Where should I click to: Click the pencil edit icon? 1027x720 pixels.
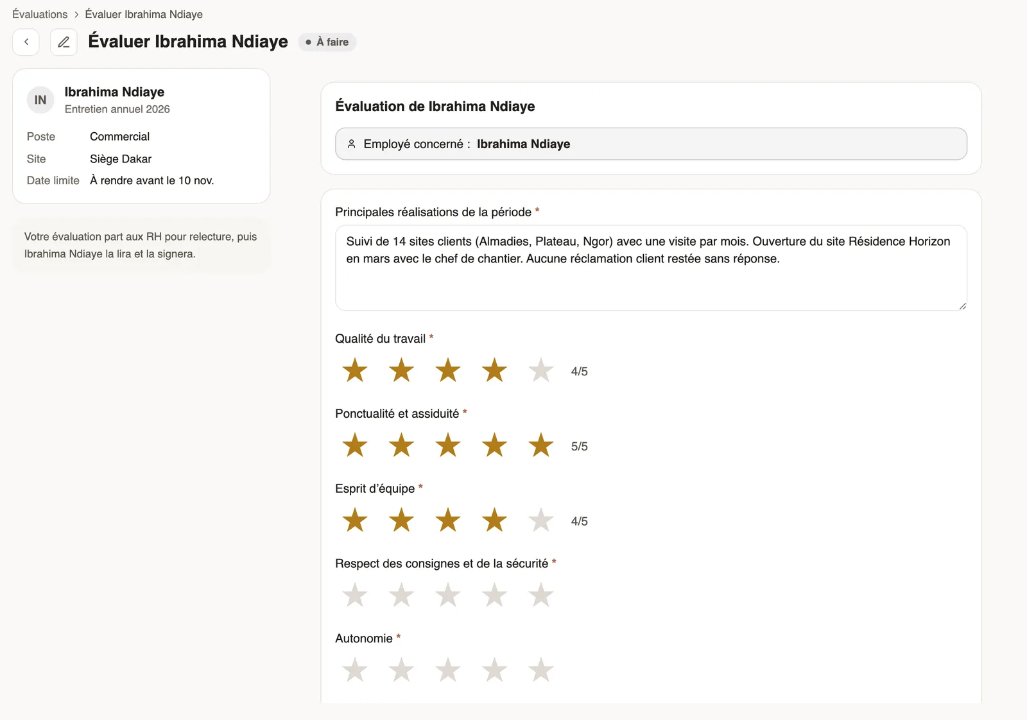(x=64, y=42)
